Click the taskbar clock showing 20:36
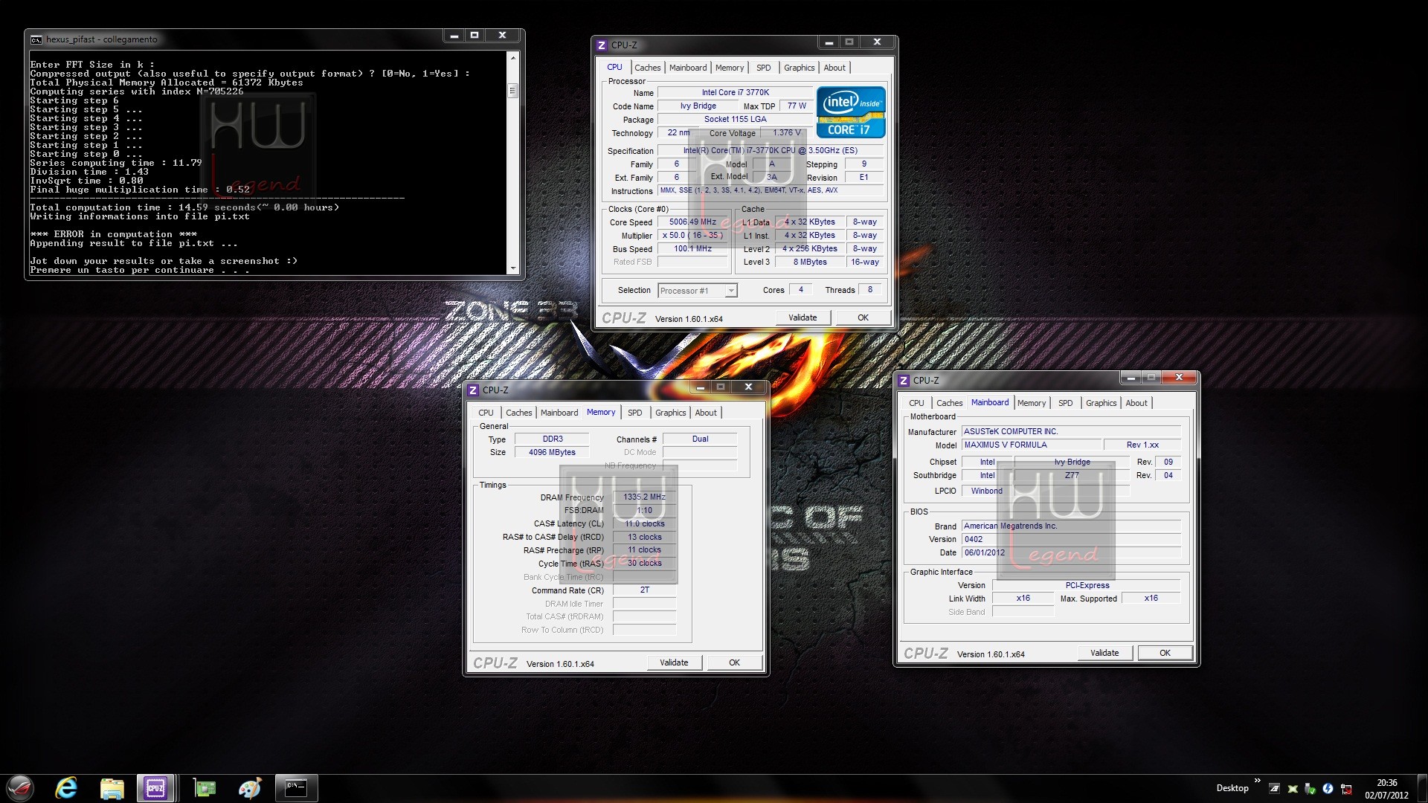The width and height of the screenshot is (1428, 803). (1386, 788)
